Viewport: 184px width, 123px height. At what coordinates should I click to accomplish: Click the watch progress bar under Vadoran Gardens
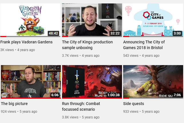[x=30, y=37]
